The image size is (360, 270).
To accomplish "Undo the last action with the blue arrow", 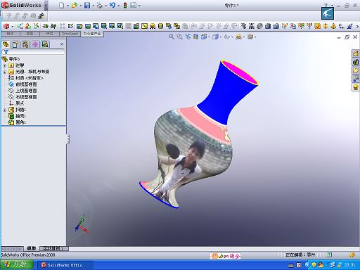I will click(x=112, y=5).
